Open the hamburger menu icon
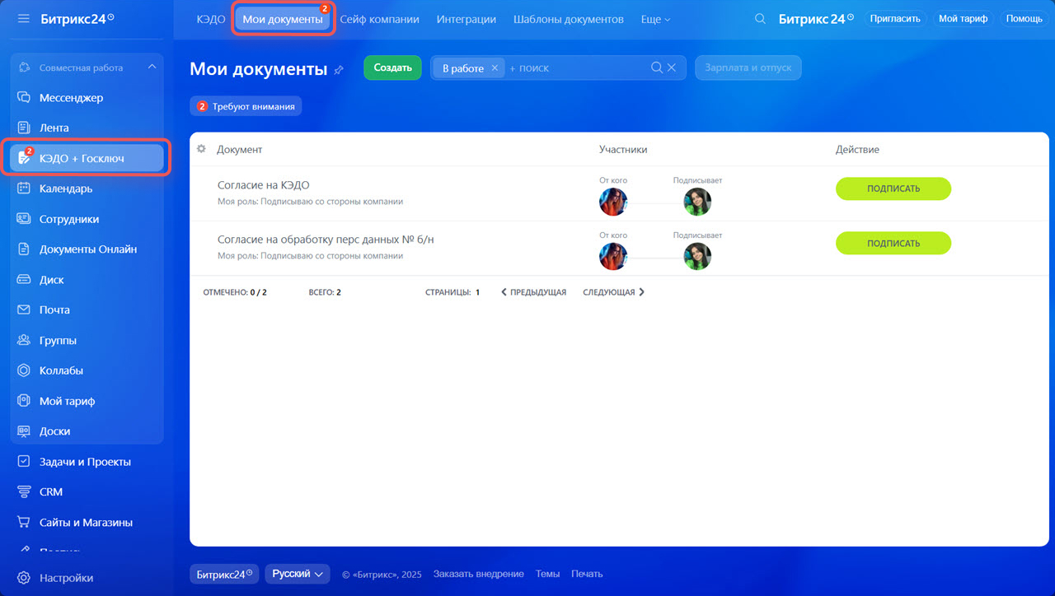This screenshot has height=596, width=1055. (23, 18)
